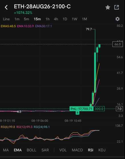The height and width of the screenshot is (159, 125).
Task: Enable the BOLL indicator
Action: click(x=31, y=150)
